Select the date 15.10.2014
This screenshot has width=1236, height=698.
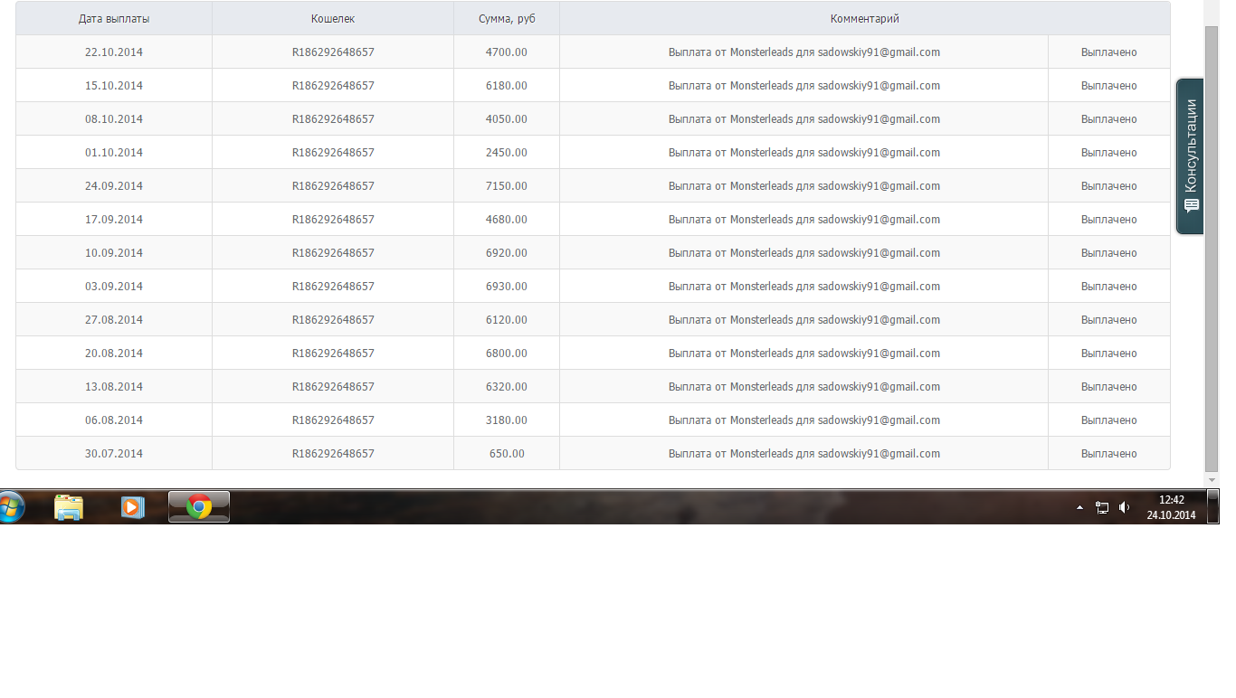[114, 86]
